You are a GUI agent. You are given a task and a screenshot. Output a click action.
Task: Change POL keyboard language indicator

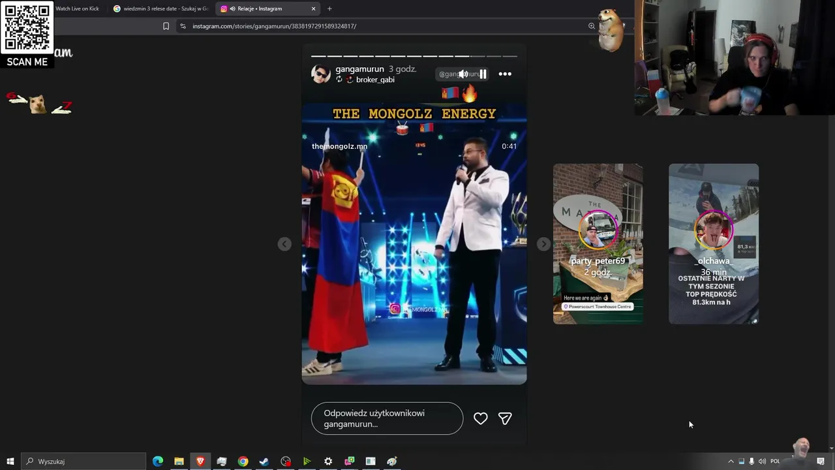coord(775,462)
